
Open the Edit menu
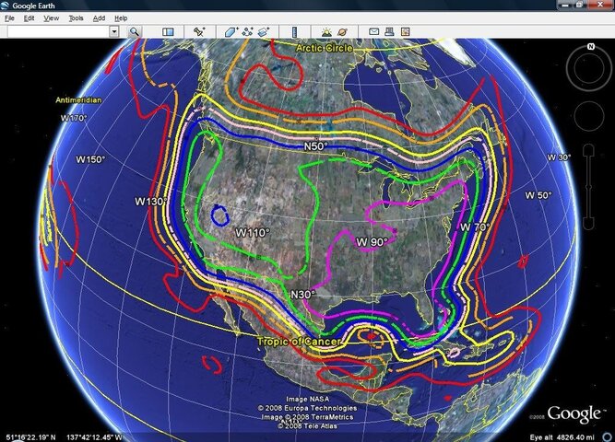[29, 18]
